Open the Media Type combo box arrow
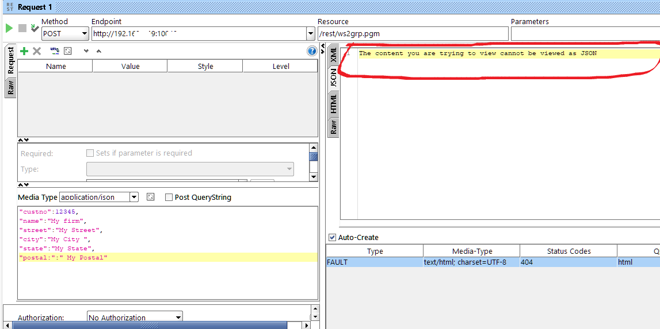This screenshot has width=660, height=329. (x=134, y=196)
